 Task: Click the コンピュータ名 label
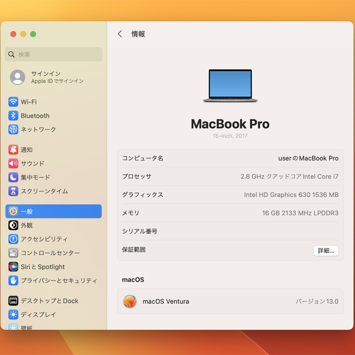[142, 158]
